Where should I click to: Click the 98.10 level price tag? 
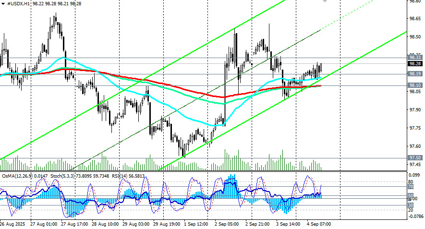tap(415, 85)
